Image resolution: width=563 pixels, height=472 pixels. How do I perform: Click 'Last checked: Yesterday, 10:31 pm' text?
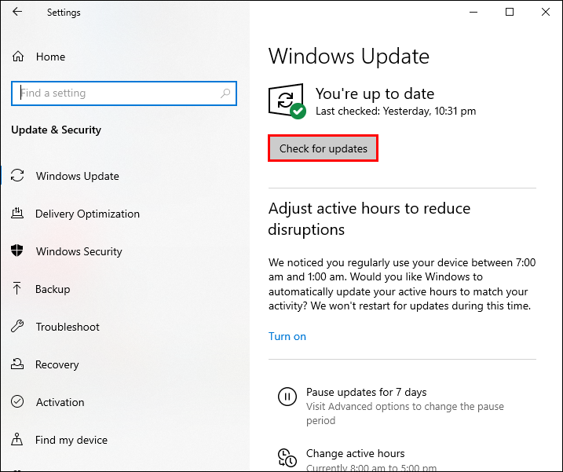tap(396, 111)
